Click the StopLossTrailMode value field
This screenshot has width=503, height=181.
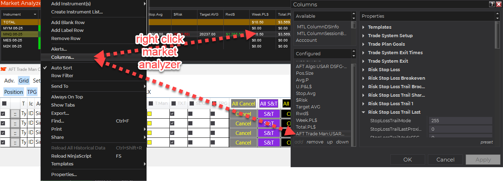(x=460, y=121)
